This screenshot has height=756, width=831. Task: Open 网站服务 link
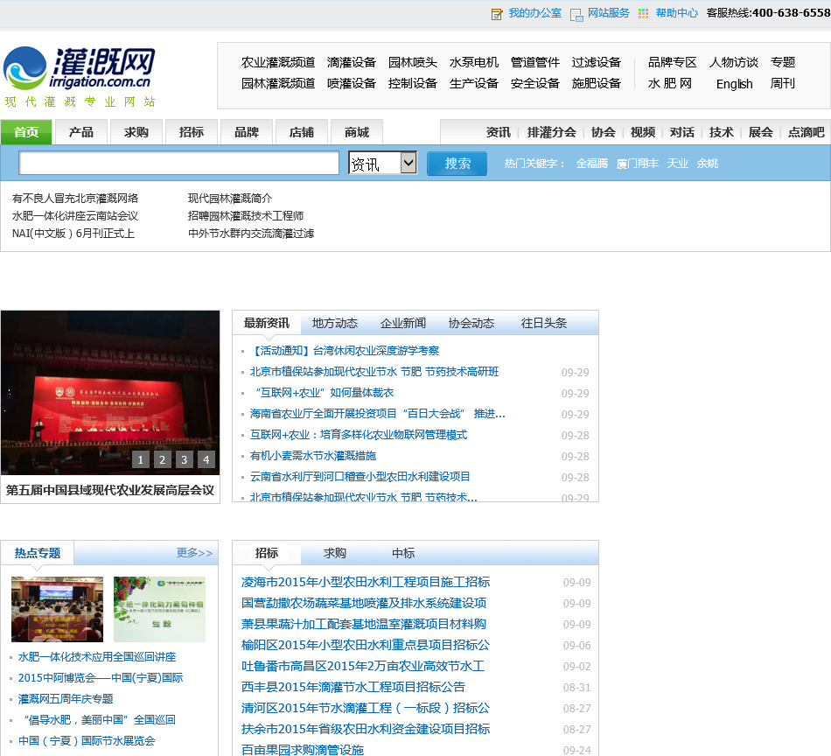tap(609, 13)
